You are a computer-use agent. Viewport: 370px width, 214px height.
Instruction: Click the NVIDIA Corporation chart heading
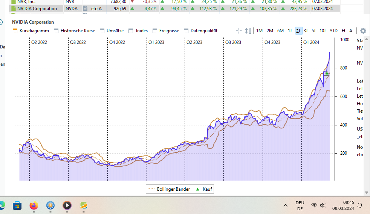tap(33, 22)
